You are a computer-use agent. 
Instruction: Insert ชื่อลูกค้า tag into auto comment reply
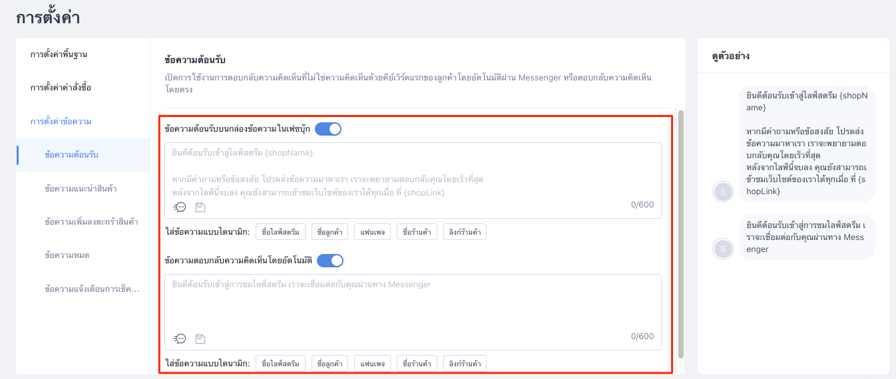330,364
